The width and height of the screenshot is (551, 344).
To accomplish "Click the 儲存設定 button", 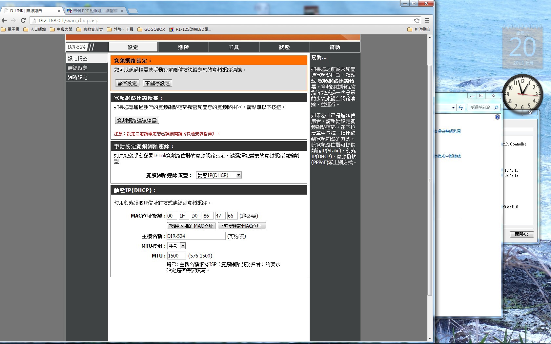I will pos(127,83).
